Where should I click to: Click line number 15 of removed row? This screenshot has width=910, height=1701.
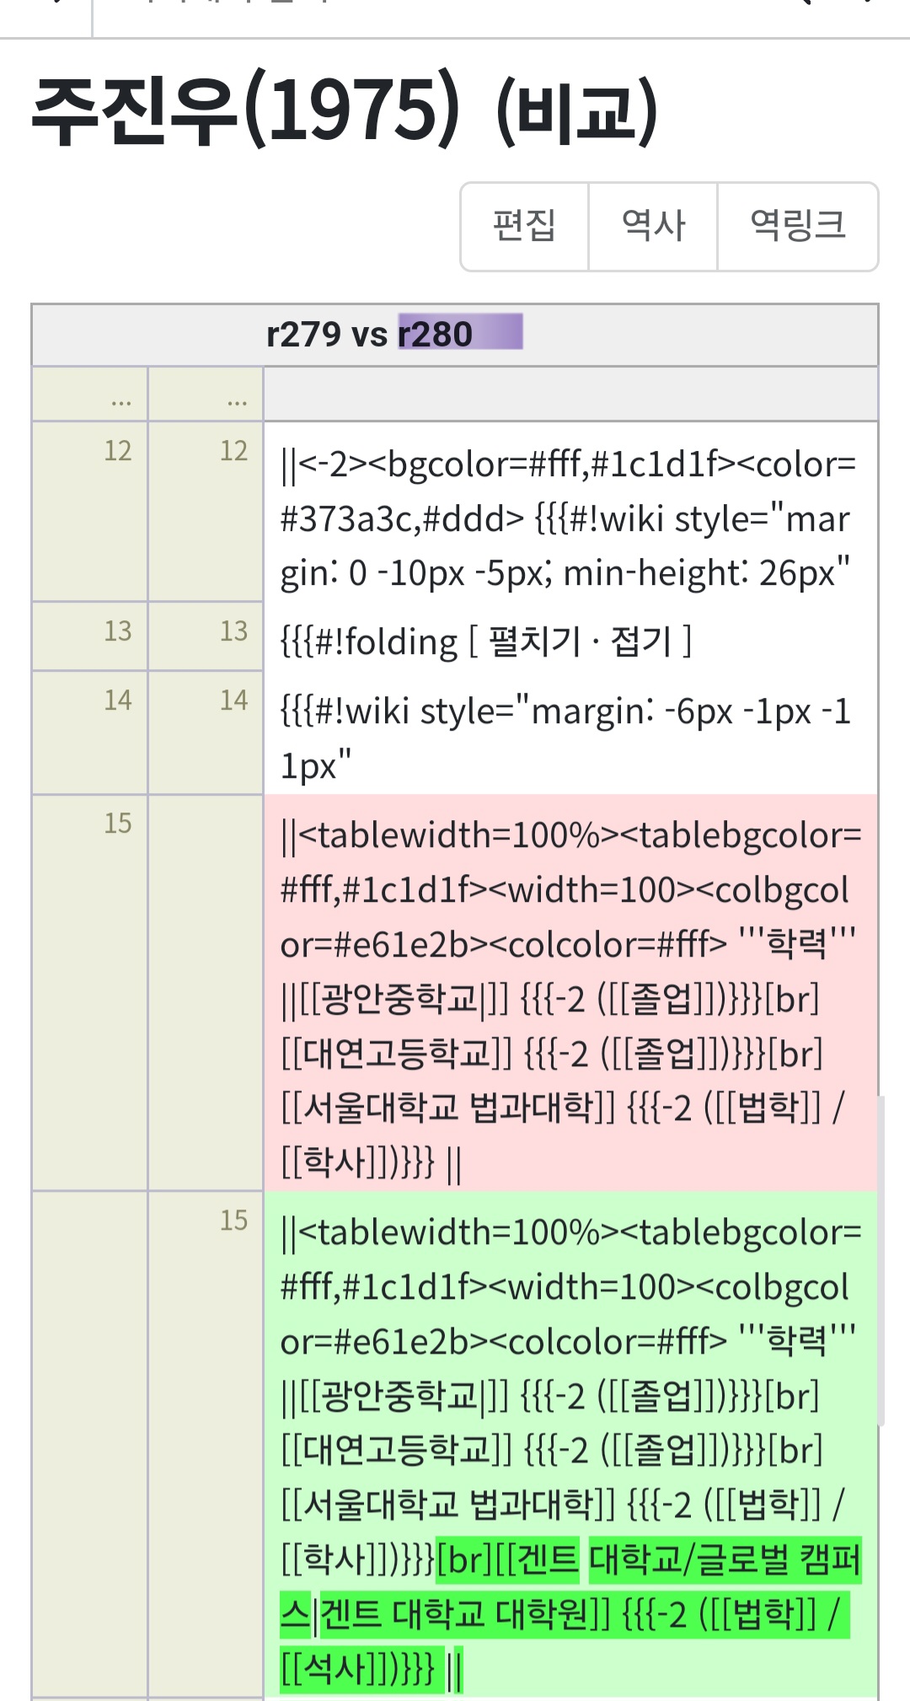[x=118, y=823]
